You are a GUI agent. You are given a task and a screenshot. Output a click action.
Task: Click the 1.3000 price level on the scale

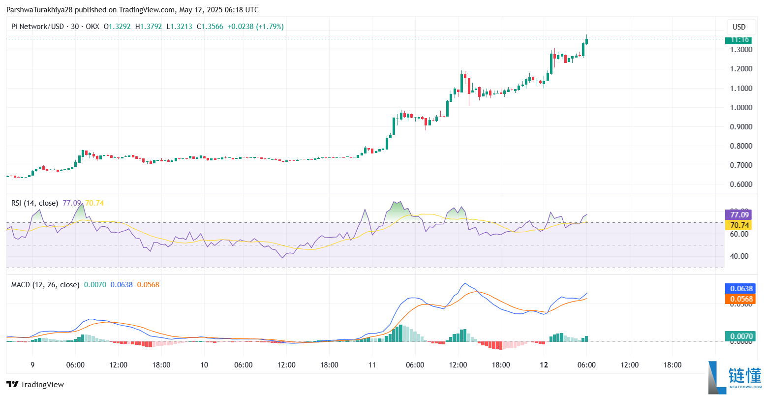pyautogui.click(x=740, y=49)
